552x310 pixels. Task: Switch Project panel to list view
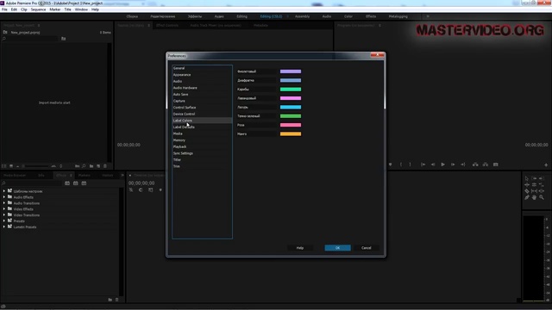click(x=3, y=166)
